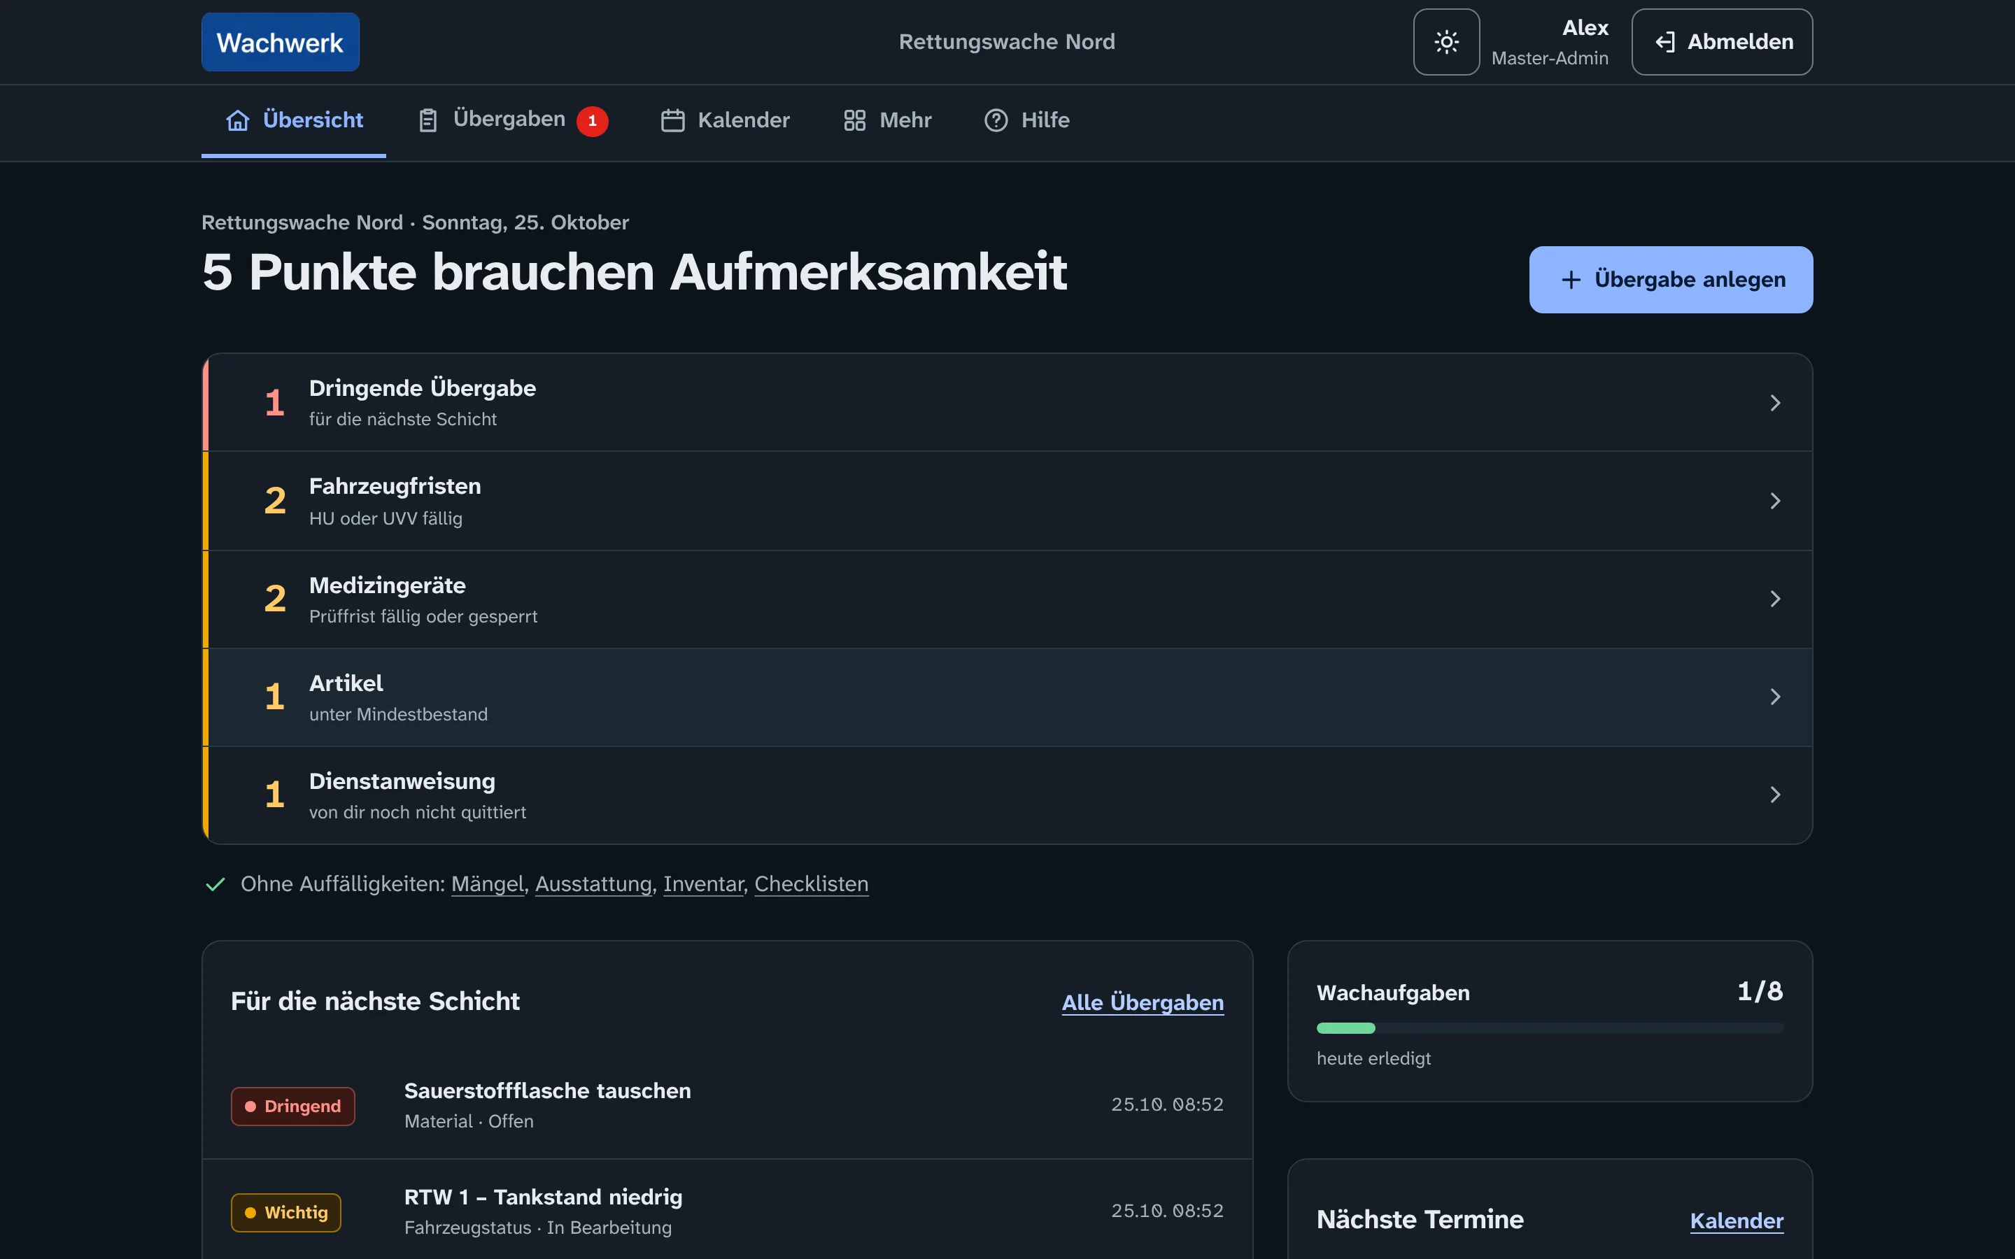The image size is (2015, 1259).
Task: Click the Rettungswache Nord header title
Action: [x=1007, y=42]
